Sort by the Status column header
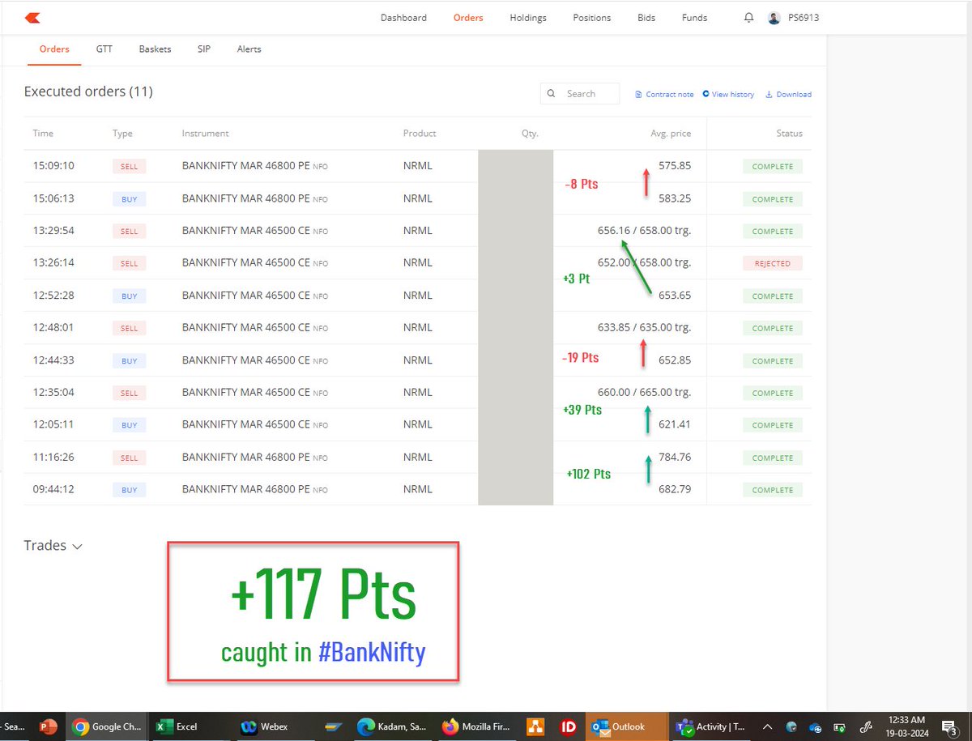The height and width of the screenshot is (741, 972). pos(789,134)
